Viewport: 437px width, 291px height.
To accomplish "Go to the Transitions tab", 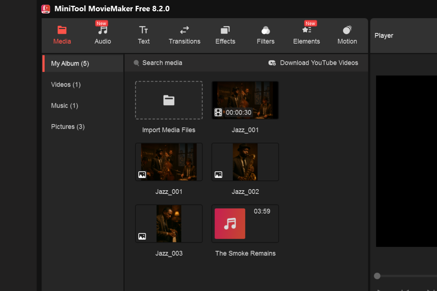I will (184, 35).
